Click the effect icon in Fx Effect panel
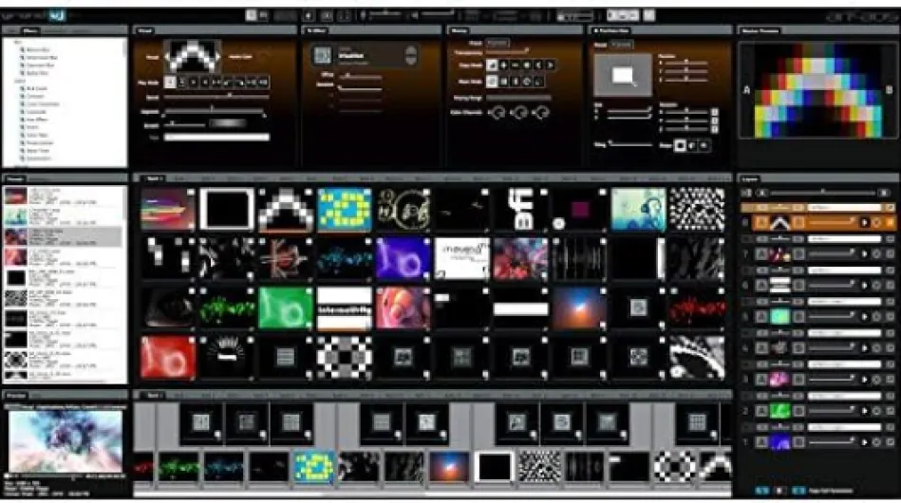The height and width of the screenshot is (503, 901). (x=323, y=55)
